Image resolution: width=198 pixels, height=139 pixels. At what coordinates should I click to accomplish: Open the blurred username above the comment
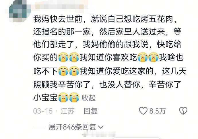(59, 7)
